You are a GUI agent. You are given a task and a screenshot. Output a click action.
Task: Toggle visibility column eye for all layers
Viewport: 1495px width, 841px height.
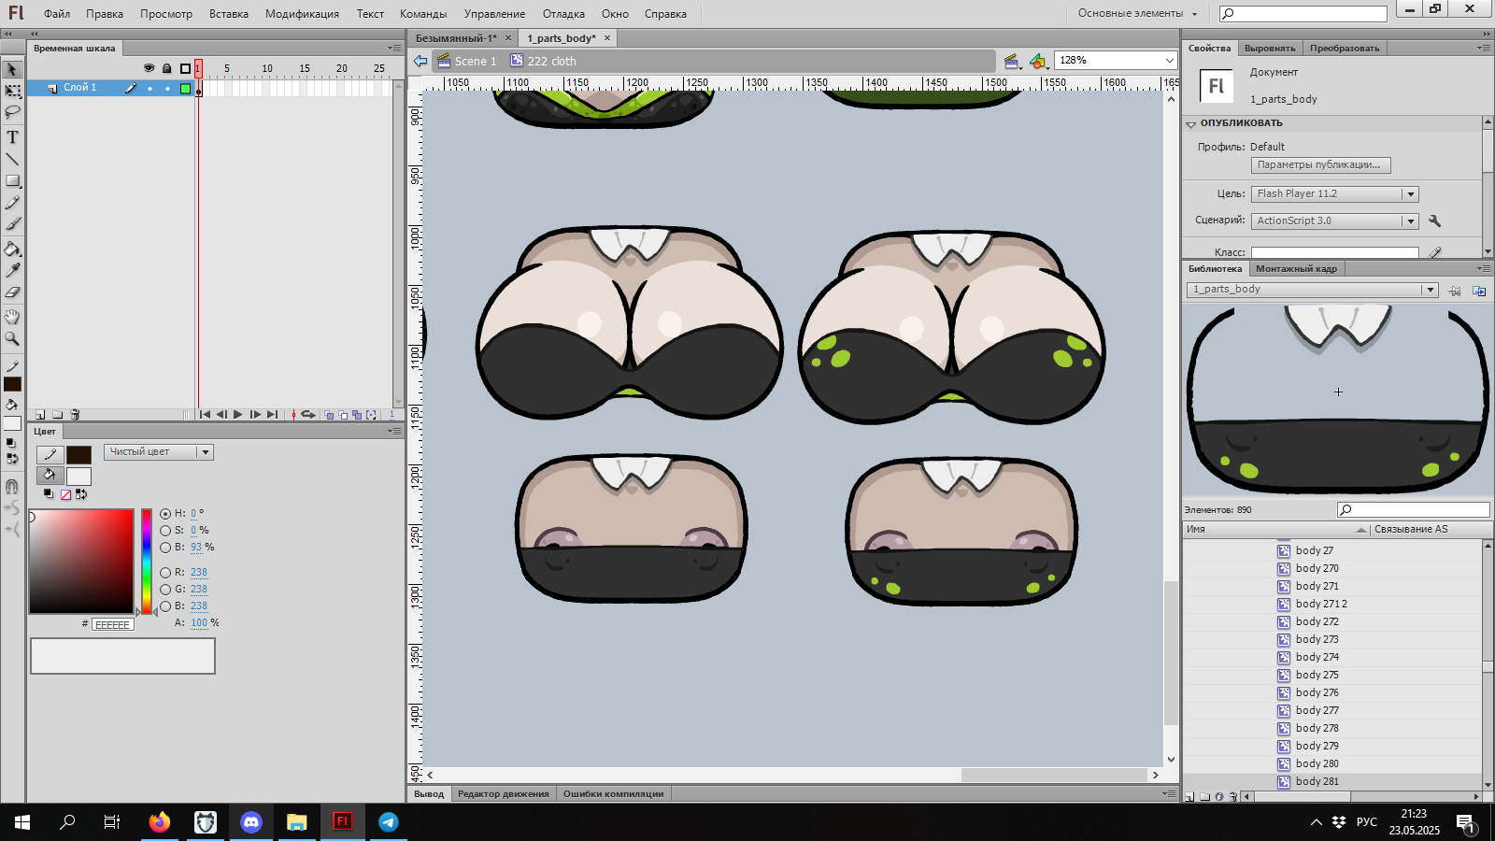click(149, 68)
